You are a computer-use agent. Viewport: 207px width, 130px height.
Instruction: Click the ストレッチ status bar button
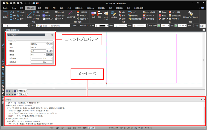point(91,128)
